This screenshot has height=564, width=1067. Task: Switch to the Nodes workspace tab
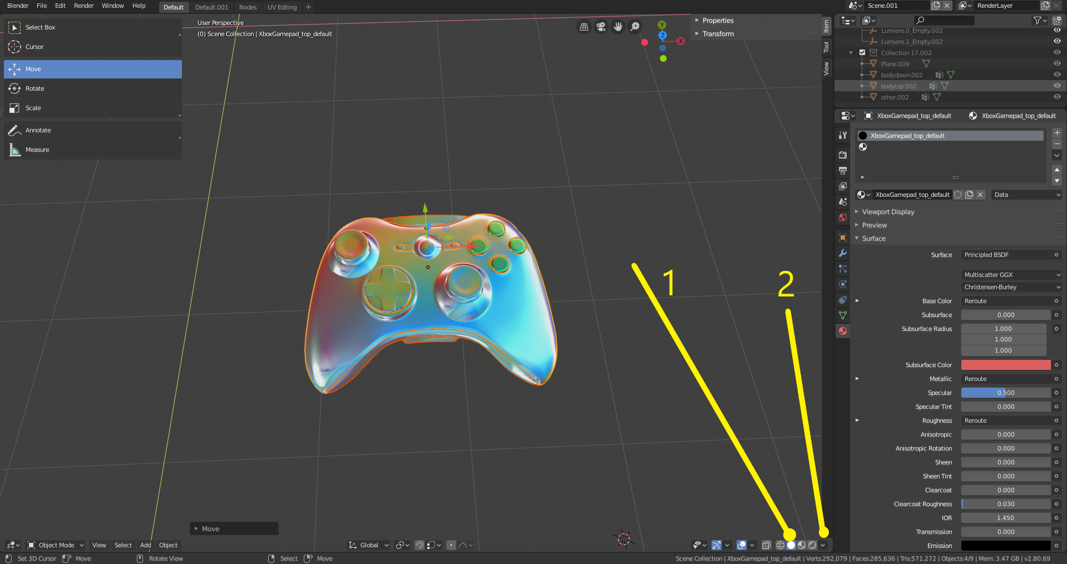[248, 7]
